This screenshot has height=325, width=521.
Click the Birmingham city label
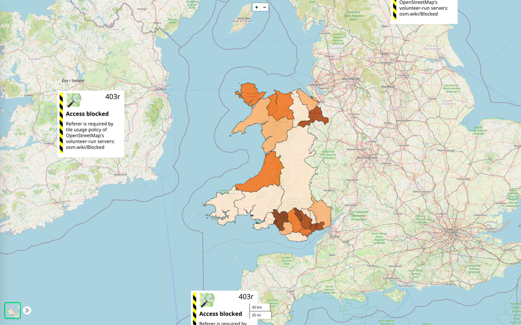point(370,157)
